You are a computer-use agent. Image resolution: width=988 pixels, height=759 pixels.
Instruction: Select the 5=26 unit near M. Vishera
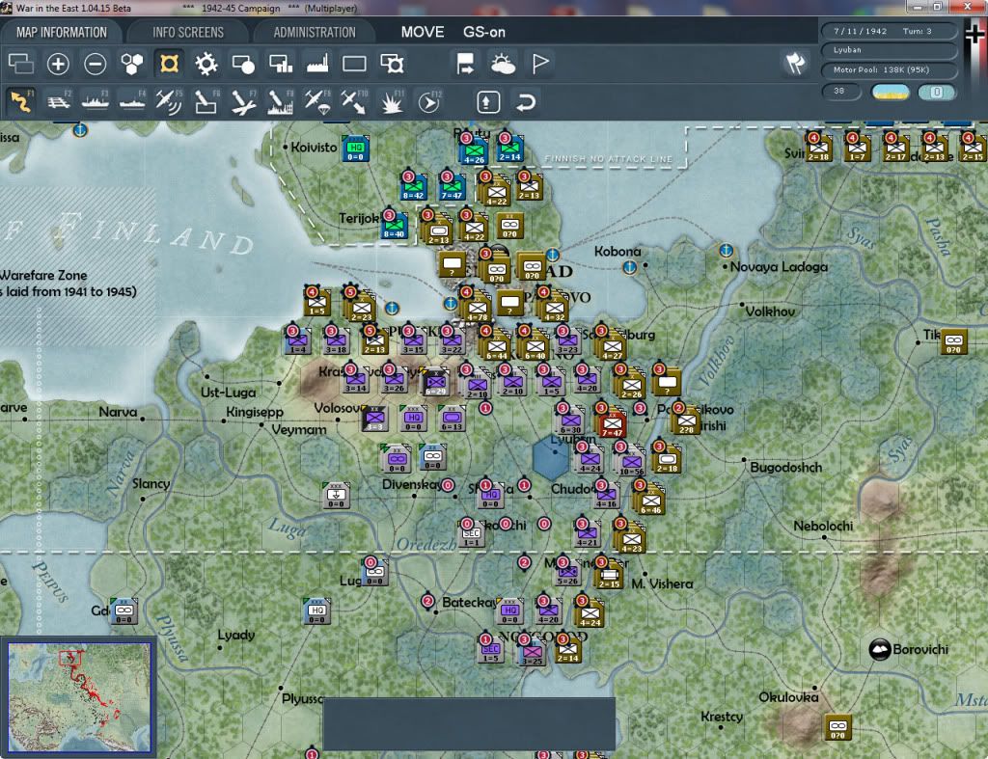coord(567,573)
